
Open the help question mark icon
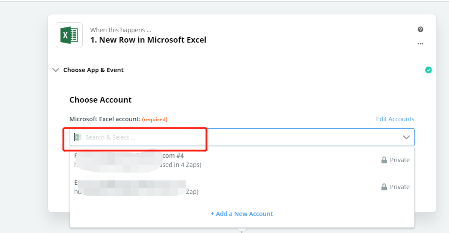tap(420, 29)
